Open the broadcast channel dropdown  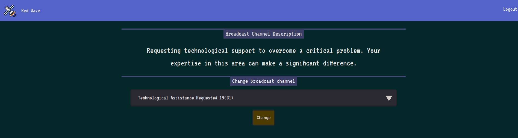click(264, 98)
